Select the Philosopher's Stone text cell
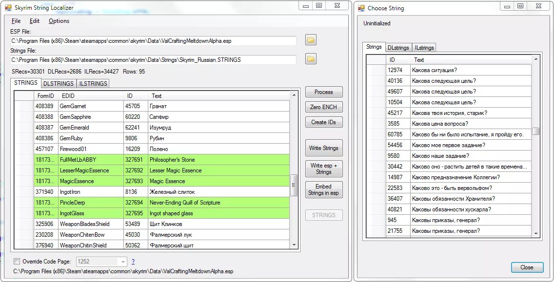The height and width of the screenshot is (282, 555). (219, 160)
